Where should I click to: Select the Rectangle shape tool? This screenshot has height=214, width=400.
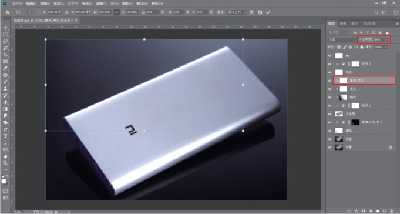click(5, 150)
